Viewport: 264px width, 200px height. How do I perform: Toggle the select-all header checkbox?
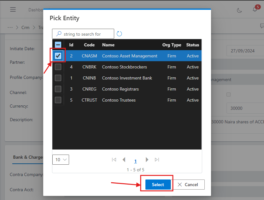(x=58, y=45)
